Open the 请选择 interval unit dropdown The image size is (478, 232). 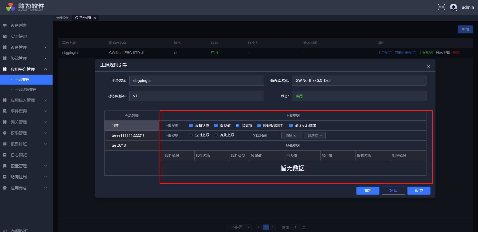pyautogui.click(x=314, y=135)
